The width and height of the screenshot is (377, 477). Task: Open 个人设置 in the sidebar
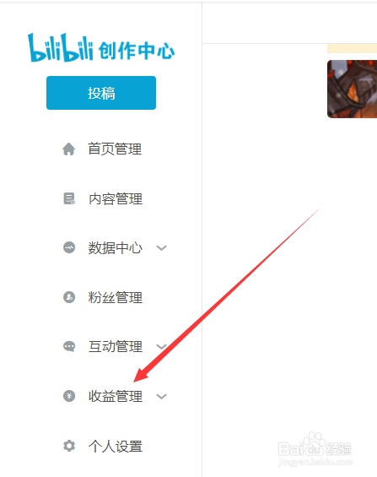[x=116, y=447]
